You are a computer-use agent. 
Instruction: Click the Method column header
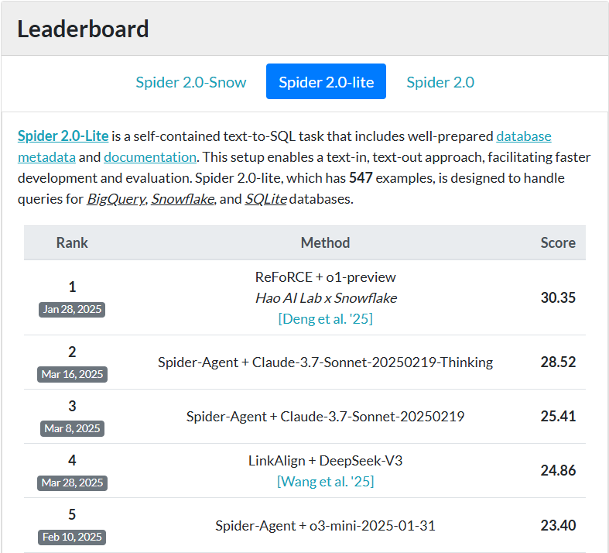325,242
